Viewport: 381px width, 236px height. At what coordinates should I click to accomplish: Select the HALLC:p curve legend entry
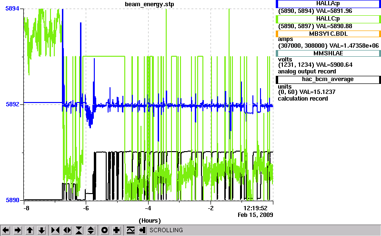328,19
